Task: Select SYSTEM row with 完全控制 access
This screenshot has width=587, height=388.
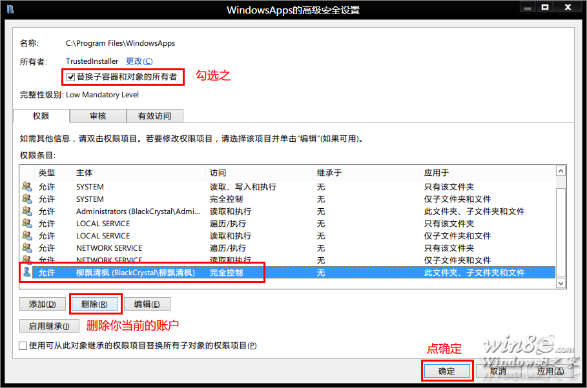Action: 287,199
